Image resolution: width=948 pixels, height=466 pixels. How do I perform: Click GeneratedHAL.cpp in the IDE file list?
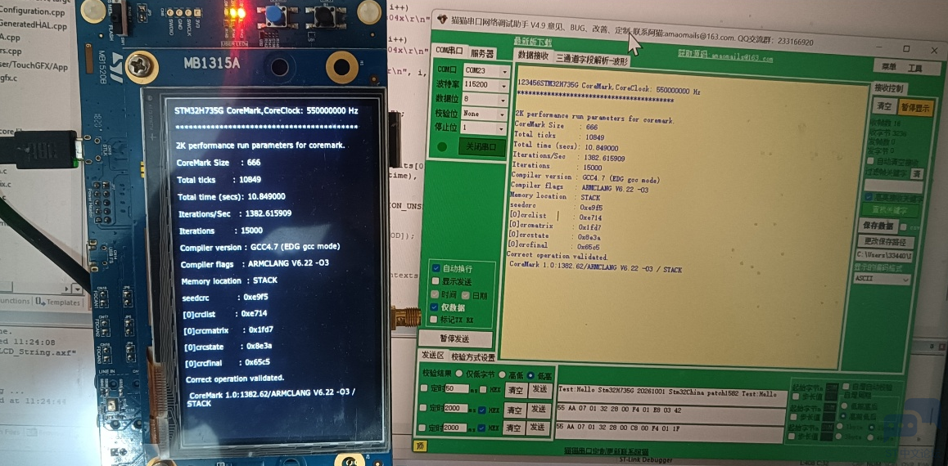pyautogui.click(x=34, y=26)
